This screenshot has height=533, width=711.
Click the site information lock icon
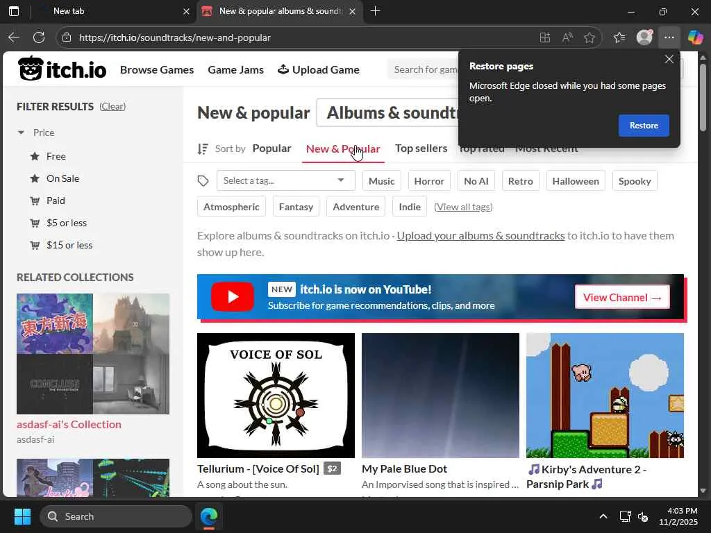coord(67,37)
